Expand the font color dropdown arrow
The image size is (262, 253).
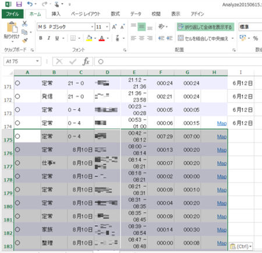pyautogui.click(x=108, y=38)
